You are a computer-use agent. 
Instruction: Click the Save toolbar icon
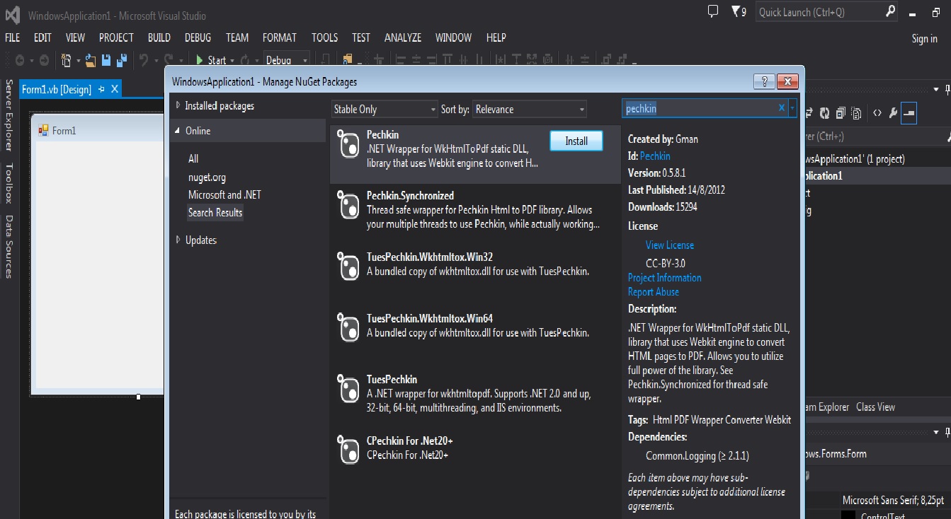pyautogui.click(x=106, y=60)
